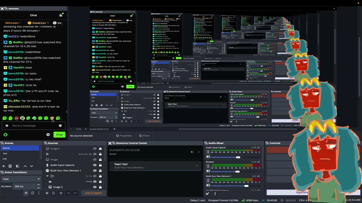Open Audio Input Capture mixer options menu
The image size is (362, 203).
pos(208,152)
